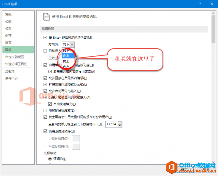Click the 千位分隔符 input box
218x176 pixels.
click(x=76, y=147)
